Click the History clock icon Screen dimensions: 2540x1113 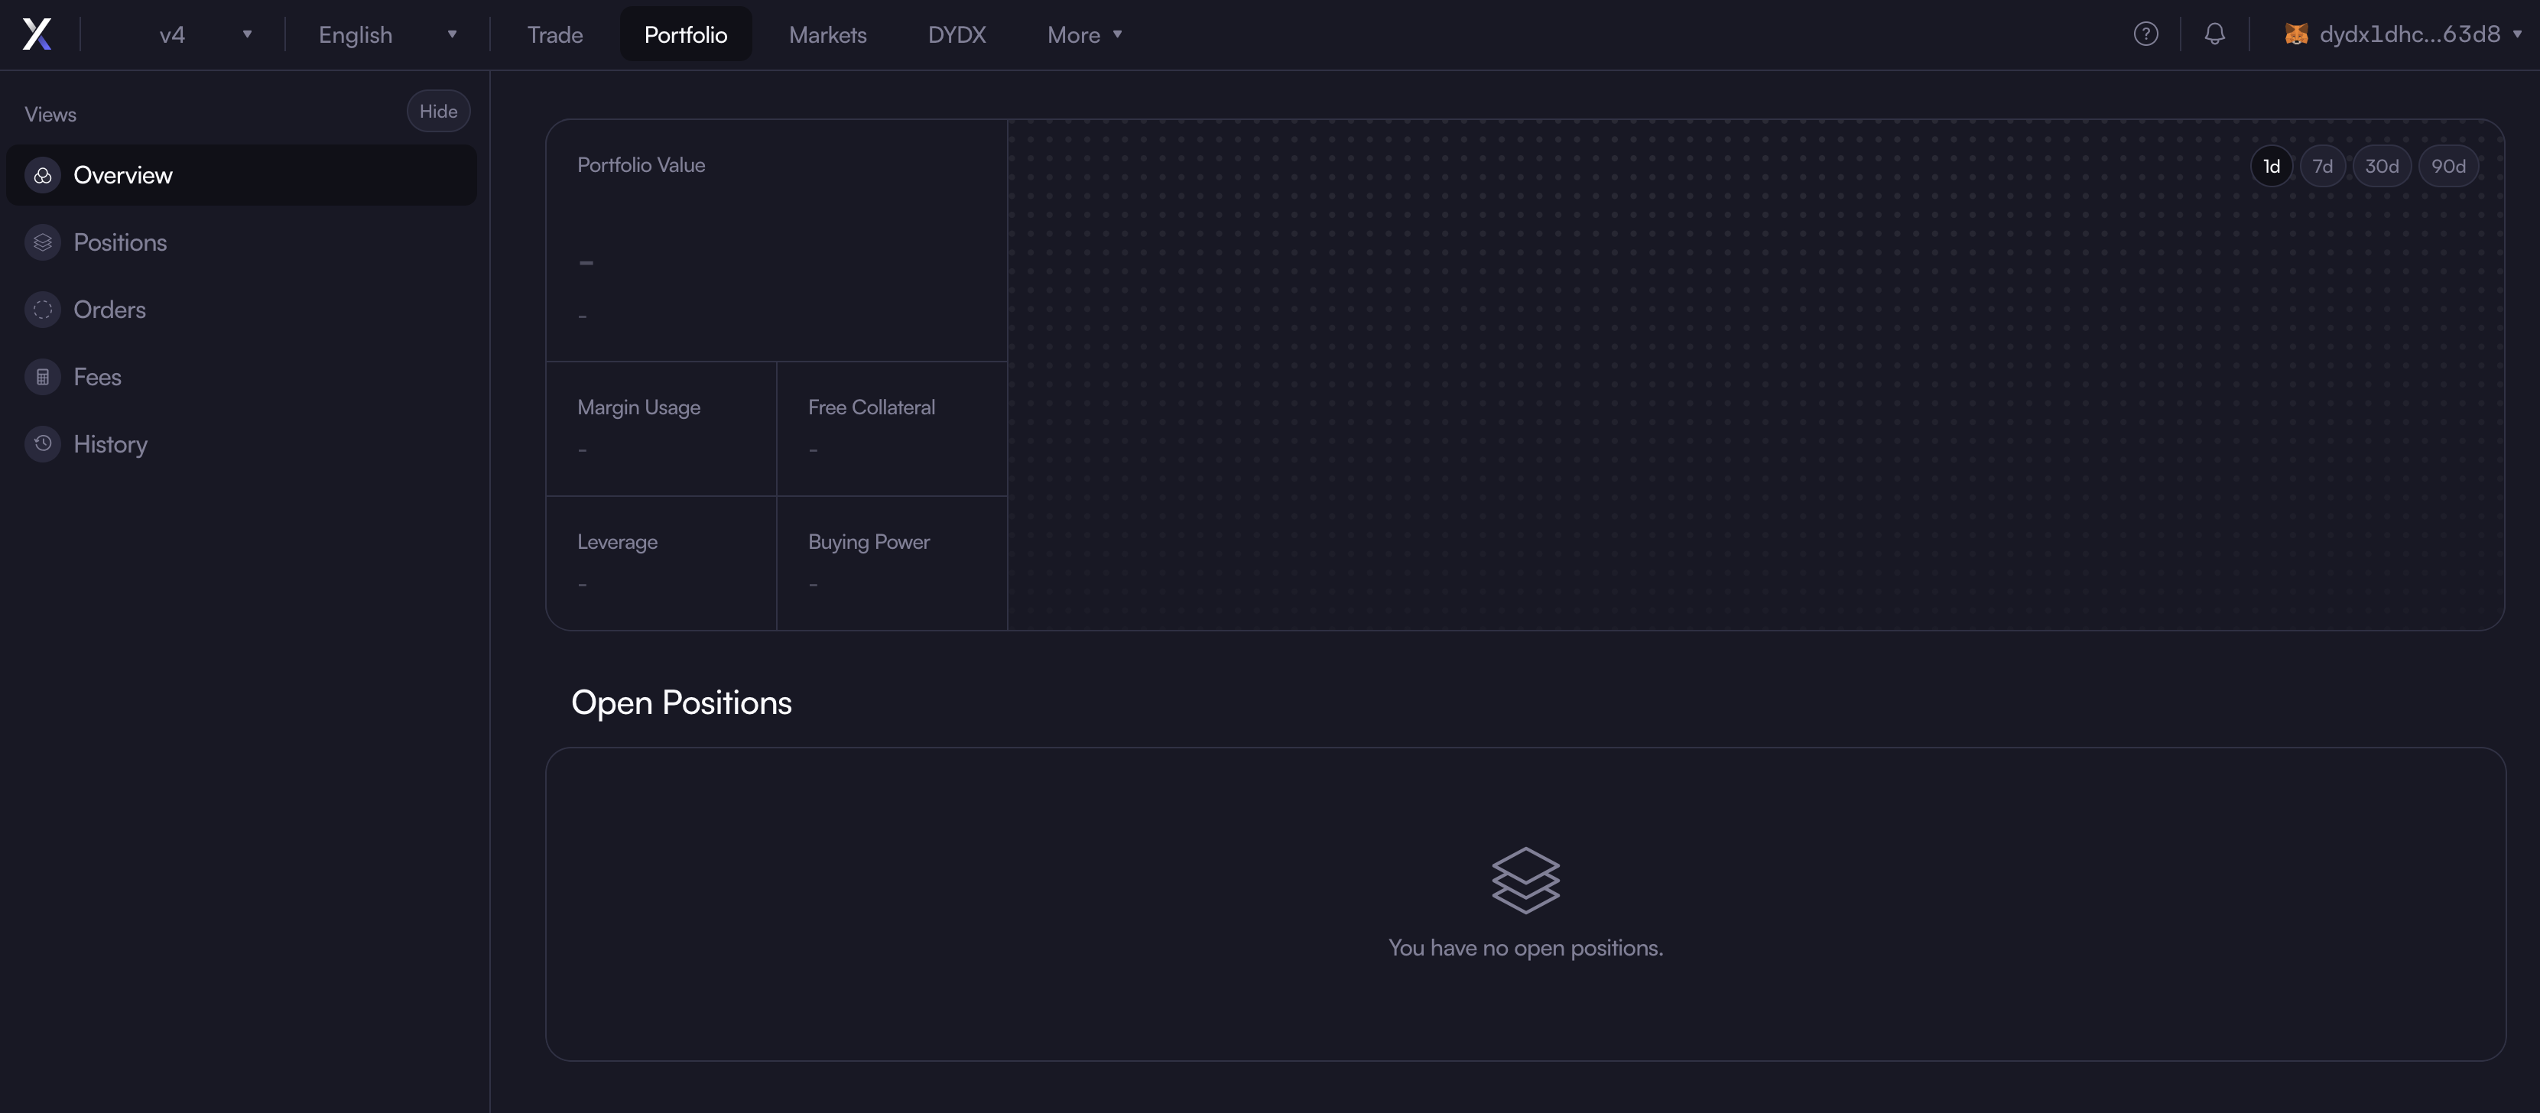pos(42,443)
